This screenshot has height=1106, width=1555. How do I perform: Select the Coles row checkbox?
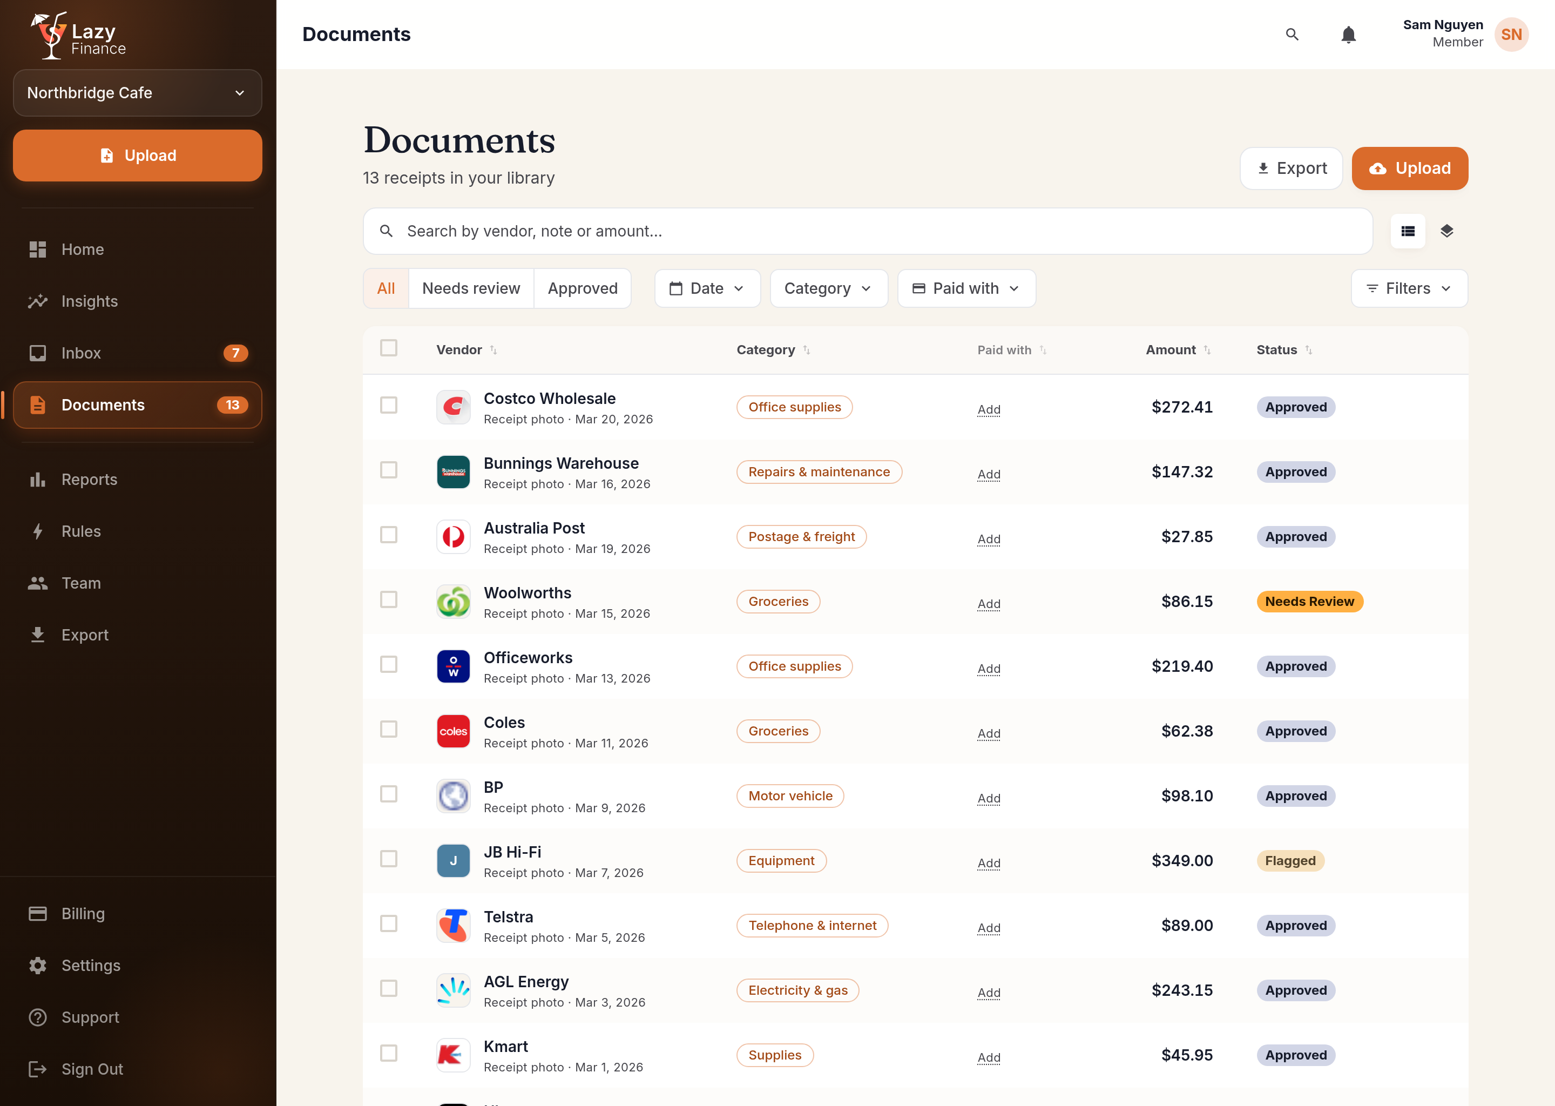[389, 729]
